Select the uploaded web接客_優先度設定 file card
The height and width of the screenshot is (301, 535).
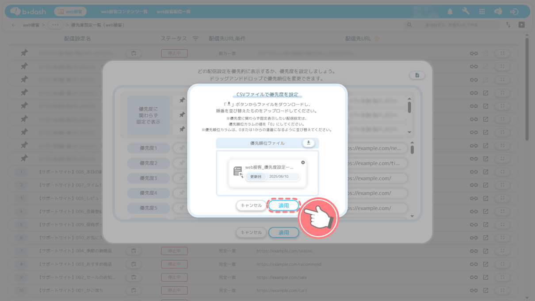click(x=267, y=173)
